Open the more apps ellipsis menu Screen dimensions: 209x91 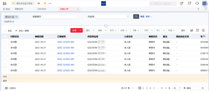50,3
